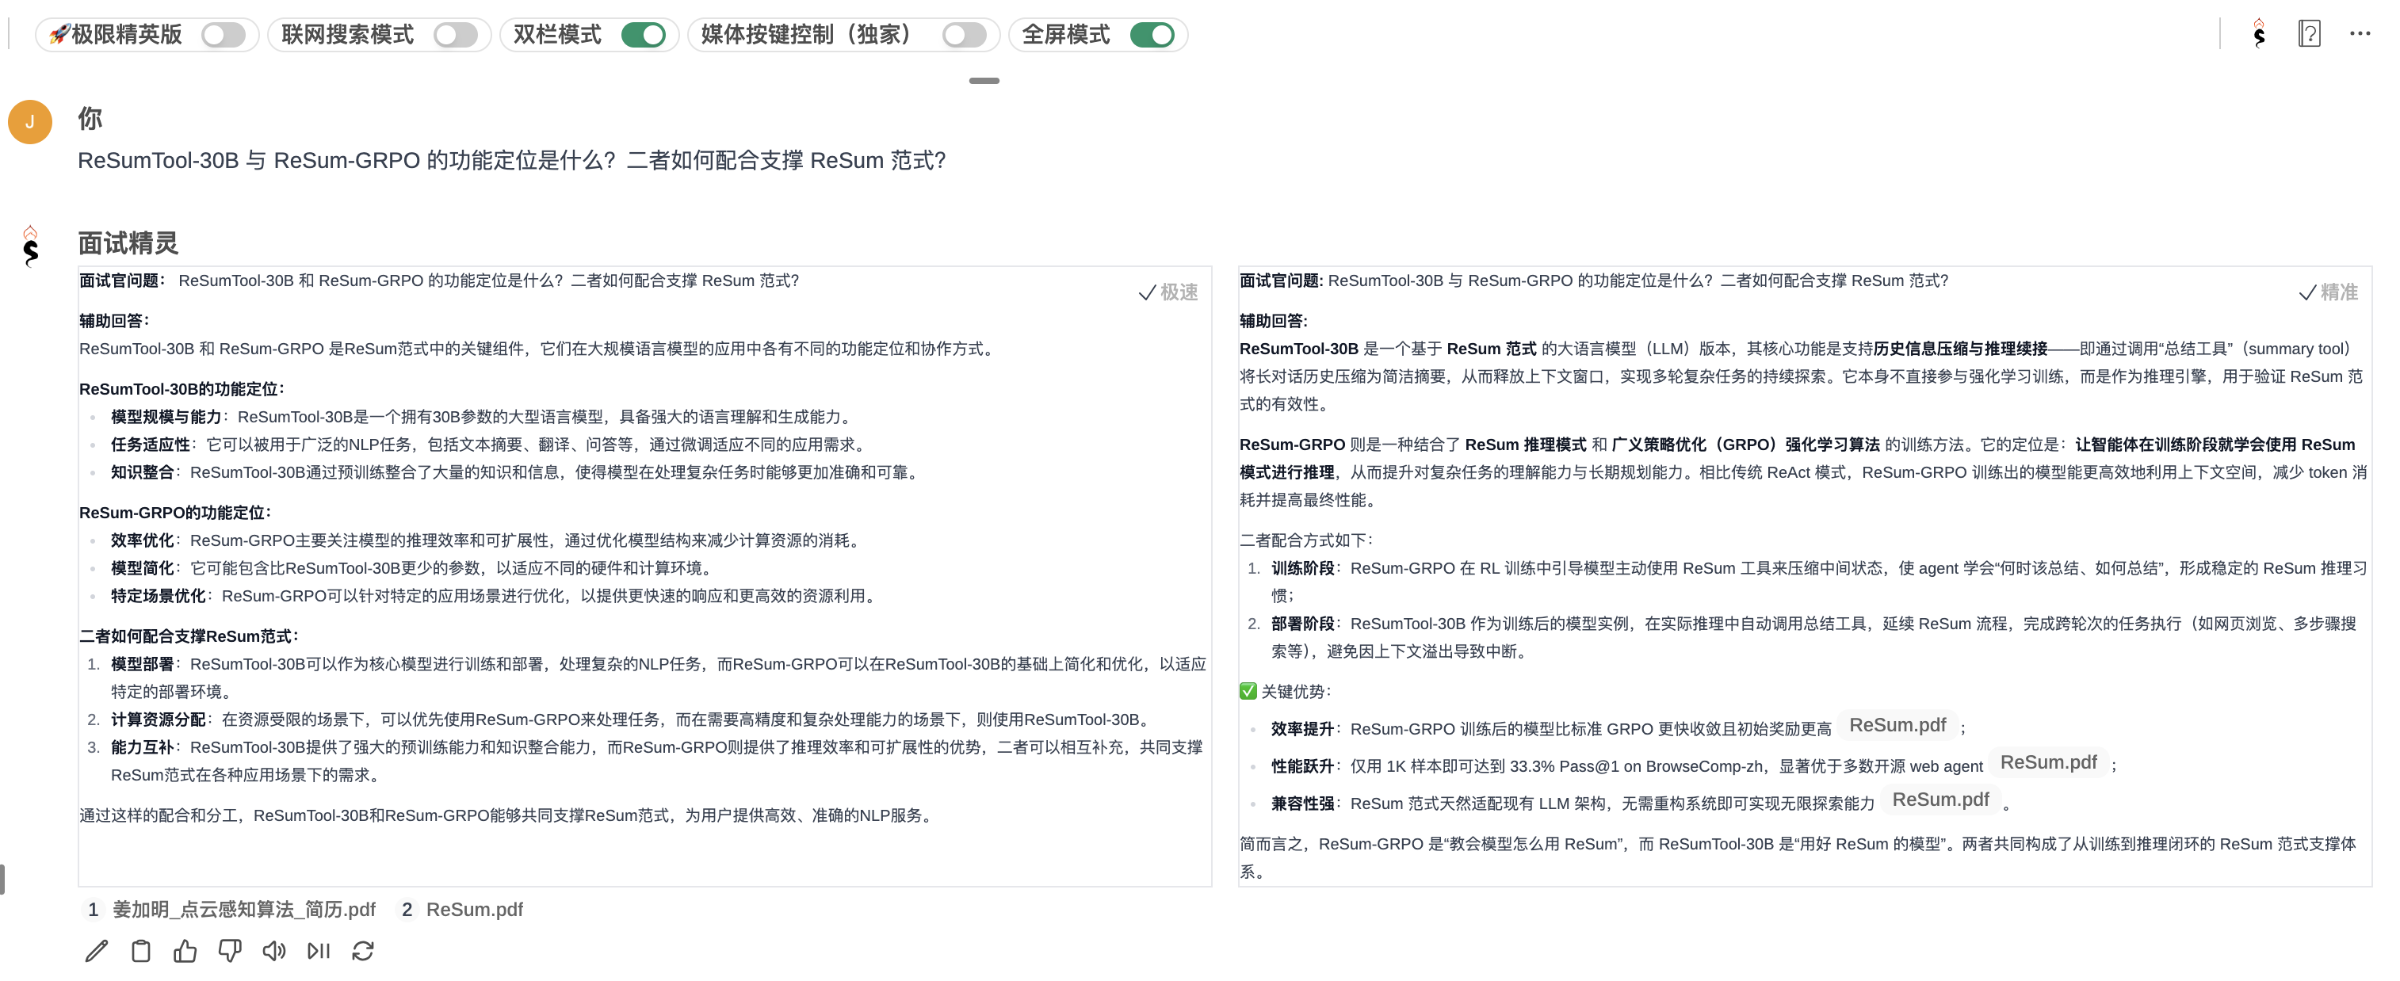The width and height of the screenshot is (2400, 981).
Task: Click the play/pause icon
Action: point(319,950)
